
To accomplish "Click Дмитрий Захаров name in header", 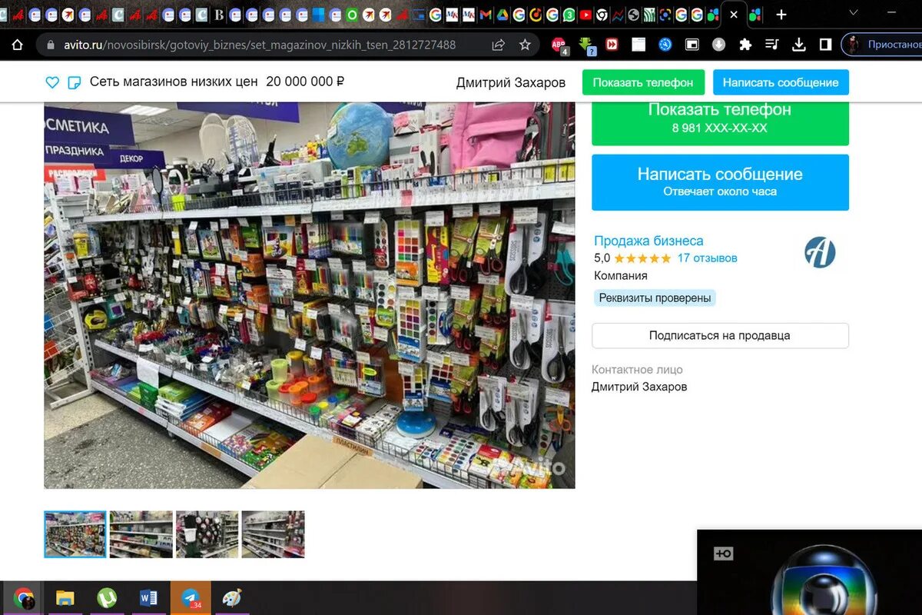I will point(511,82).
